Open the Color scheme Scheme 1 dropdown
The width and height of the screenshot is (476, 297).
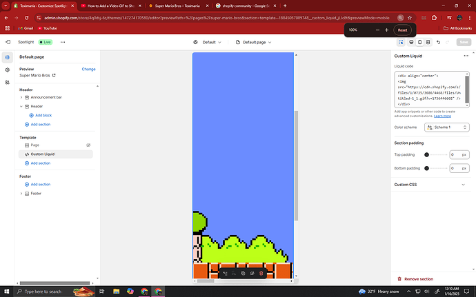point(446,127)
